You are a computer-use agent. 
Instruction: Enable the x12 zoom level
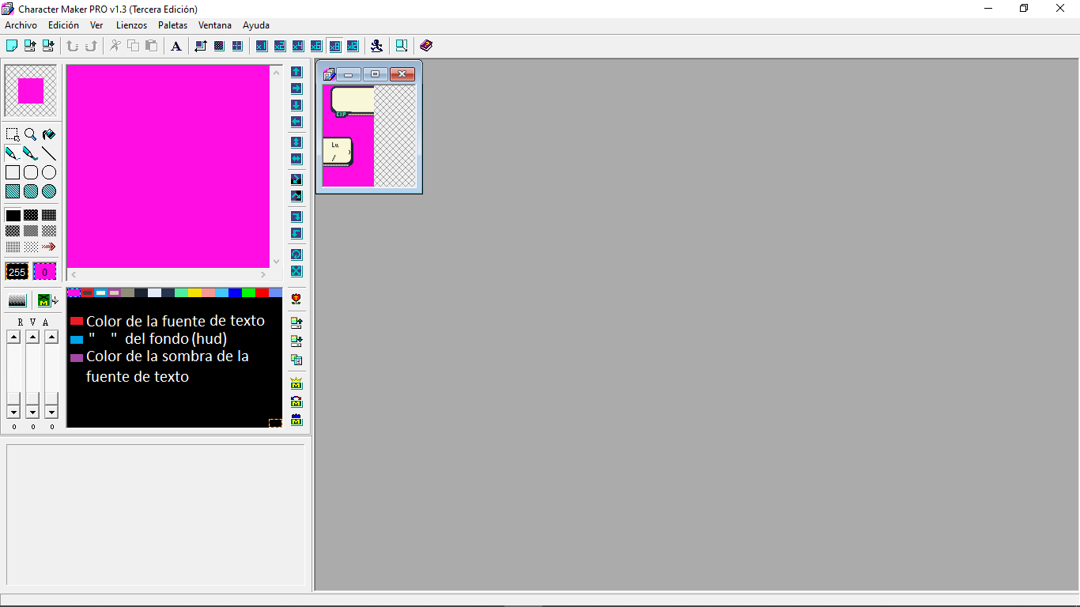[x=353, y=46]
